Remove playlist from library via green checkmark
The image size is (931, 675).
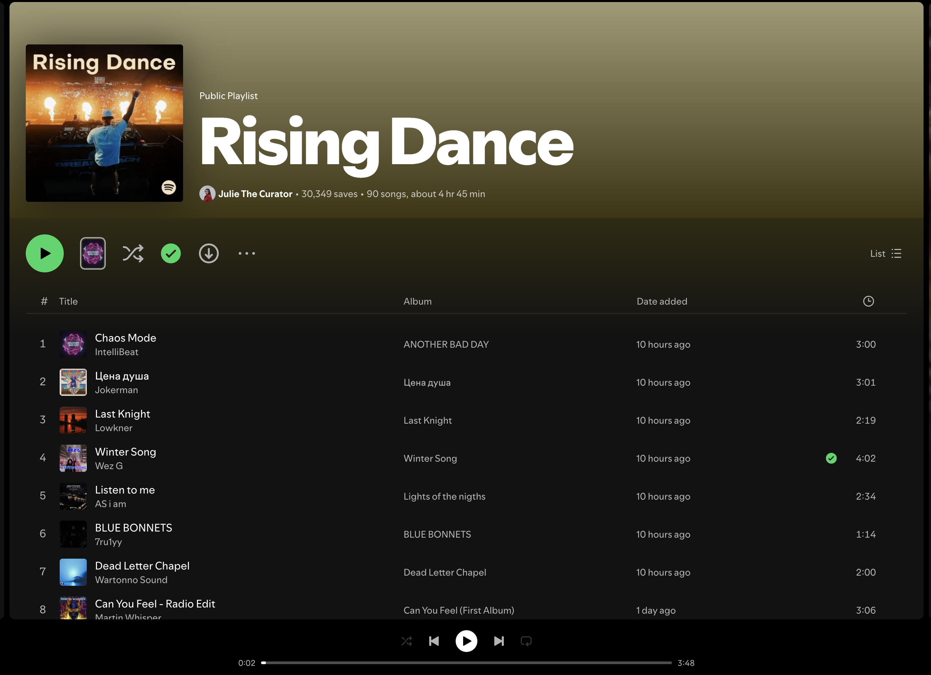pyautogui.click(x=171, y=253)
